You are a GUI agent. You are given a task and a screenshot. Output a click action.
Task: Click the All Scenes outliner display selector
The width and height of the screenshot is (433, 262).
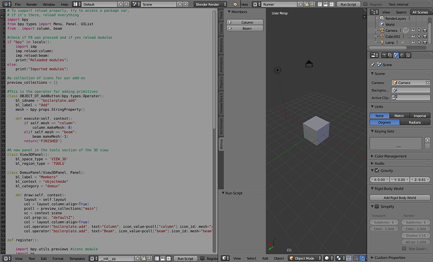click(x=420, y=12)
